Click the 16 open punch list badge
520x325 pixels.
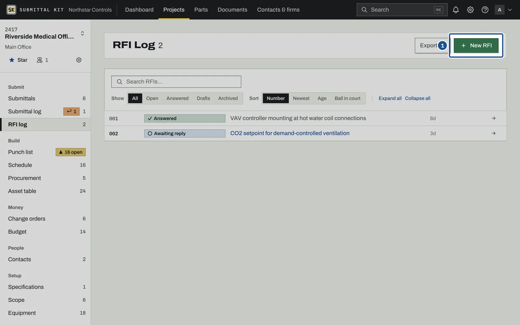point(71,152)
